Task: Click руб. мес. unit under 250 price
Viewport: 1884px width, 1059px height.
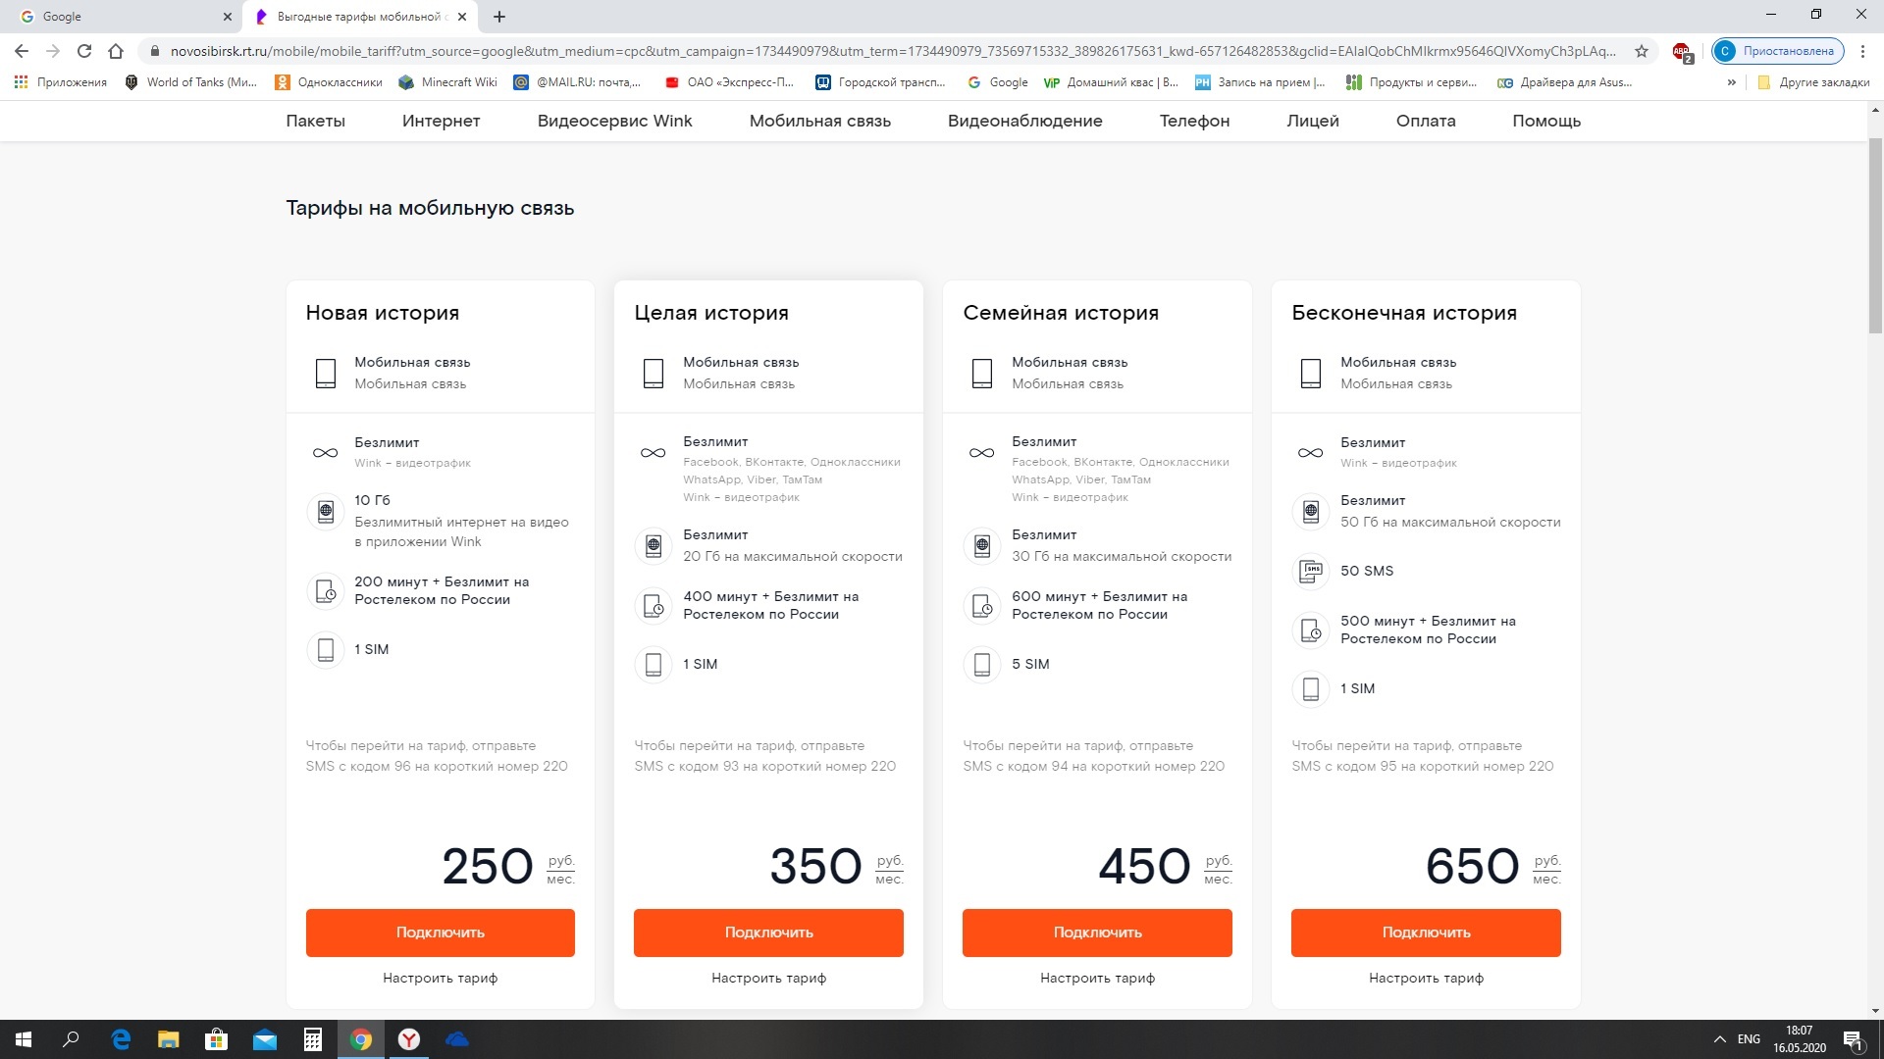Action: click(561, 869)
